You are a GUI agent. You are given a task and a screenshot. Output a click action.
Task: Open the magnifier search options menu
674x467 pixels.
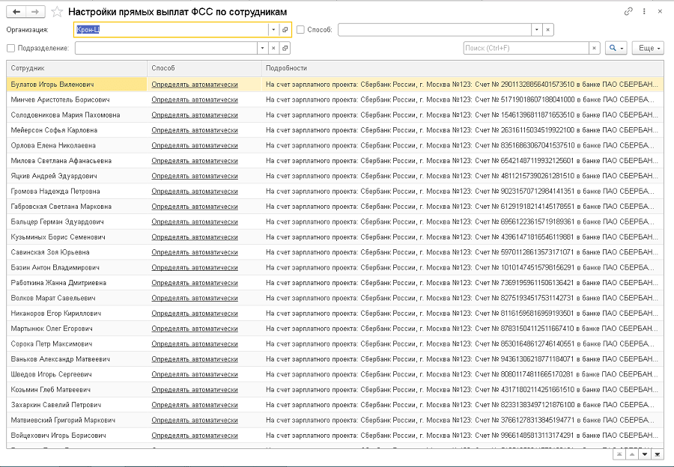click(616, 48)
